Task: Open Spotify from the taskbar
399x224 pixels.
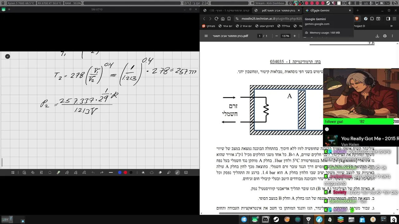Action: 298,220
